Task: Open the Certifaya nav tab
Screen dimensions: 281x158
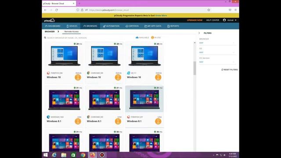Action: click(x=132, y=26)
